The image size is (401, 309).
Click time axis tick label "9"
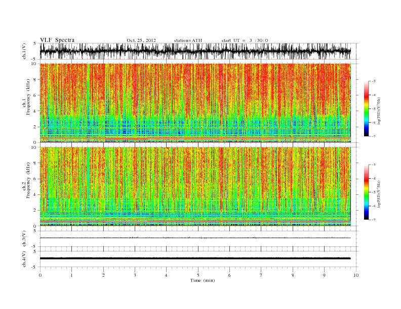(x=324, y=275)
